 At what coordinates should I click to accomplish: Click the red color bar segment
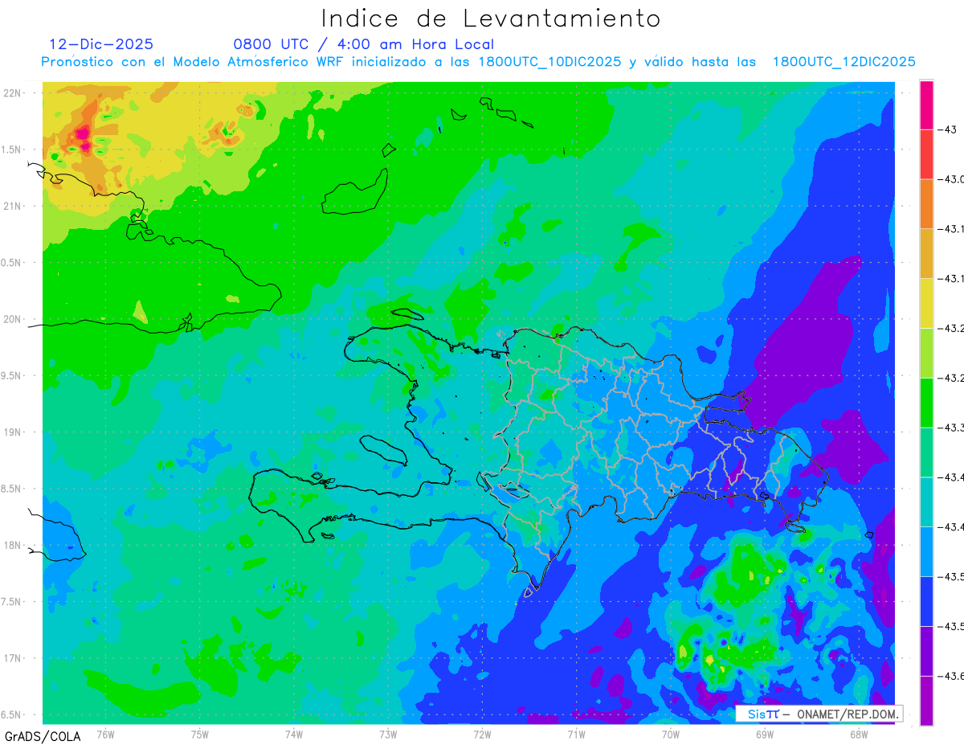click(x=926, y=154)
